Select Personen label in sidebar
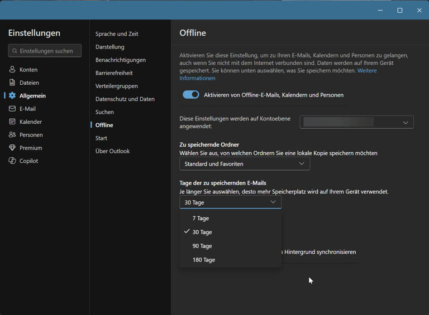 click(x=31, y=135)
